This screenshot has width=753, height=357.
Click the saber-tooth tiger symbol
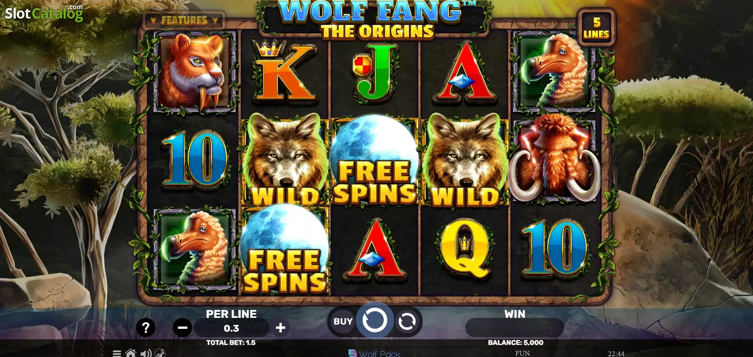click(195, 72)
